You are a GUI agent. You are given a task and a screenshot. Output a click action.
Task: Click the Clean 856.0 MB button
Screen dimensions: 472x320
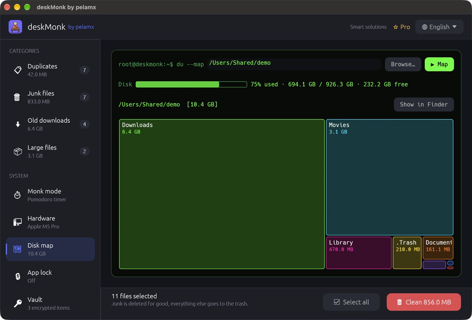click(x=424, y=302)
